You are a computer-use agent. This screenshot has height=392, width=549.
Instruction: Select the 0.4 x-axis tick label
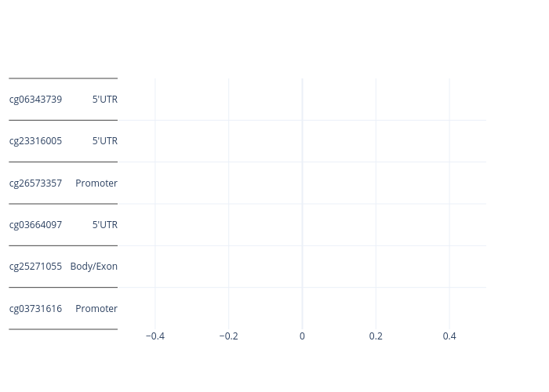click(449, 336)
